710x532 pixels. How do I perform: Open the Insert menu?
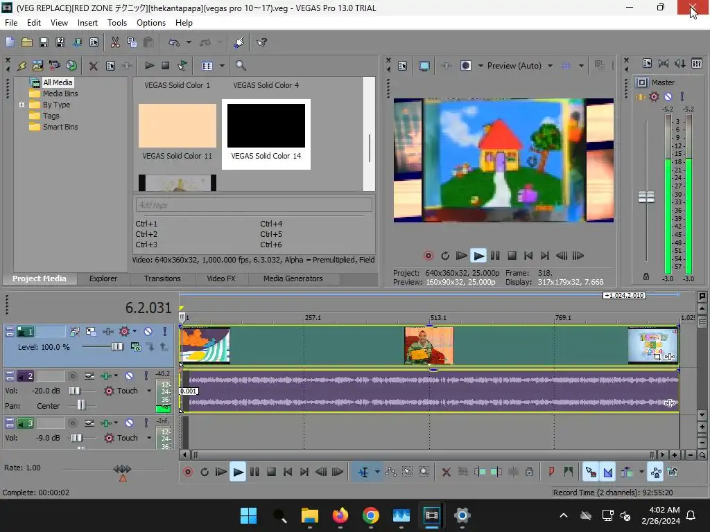coord(87,23)
